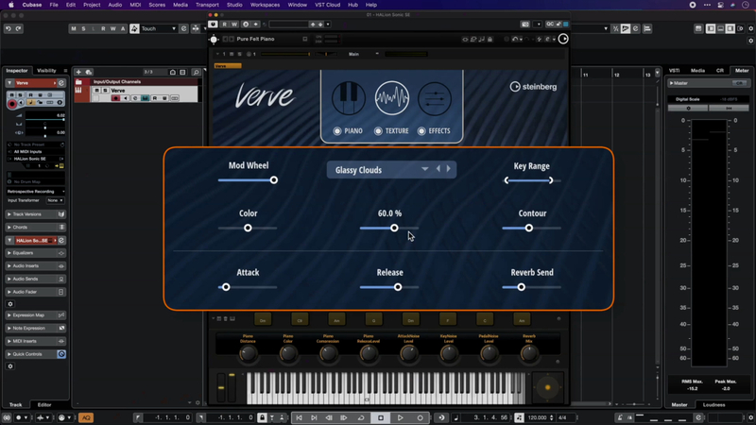Click the AQ button in bottom bar
756x425 pixels.
point(86,417)
